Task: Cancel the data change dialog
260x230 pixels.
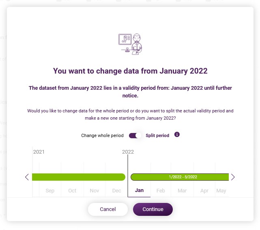Action: tap(108, 209)
